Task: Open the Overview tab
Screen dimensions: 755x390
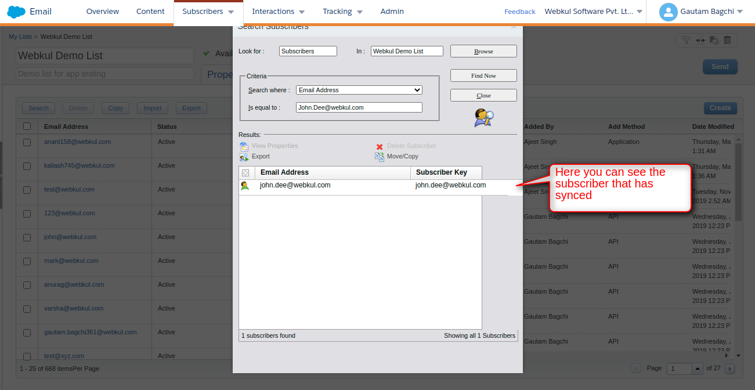Action: tap(103, 12)
